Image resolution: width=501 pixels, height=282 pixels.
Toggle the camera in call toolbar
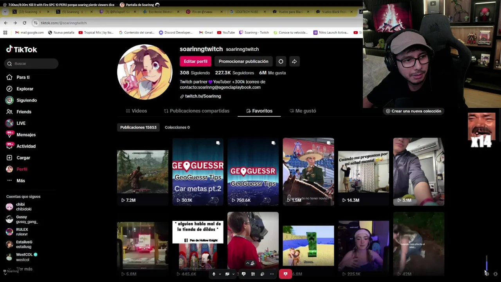(227, 274)
